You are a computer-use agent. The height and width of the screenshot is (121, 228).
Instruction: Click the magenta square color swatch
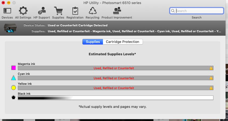14,68
